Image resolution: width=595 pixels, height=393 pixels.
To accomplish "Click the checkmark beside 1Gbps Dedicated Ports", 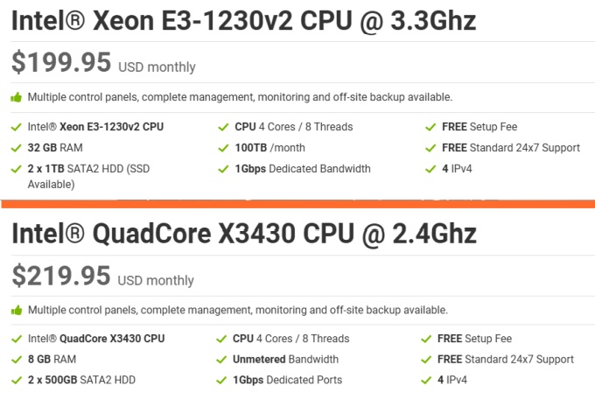I will coord(222,380).
